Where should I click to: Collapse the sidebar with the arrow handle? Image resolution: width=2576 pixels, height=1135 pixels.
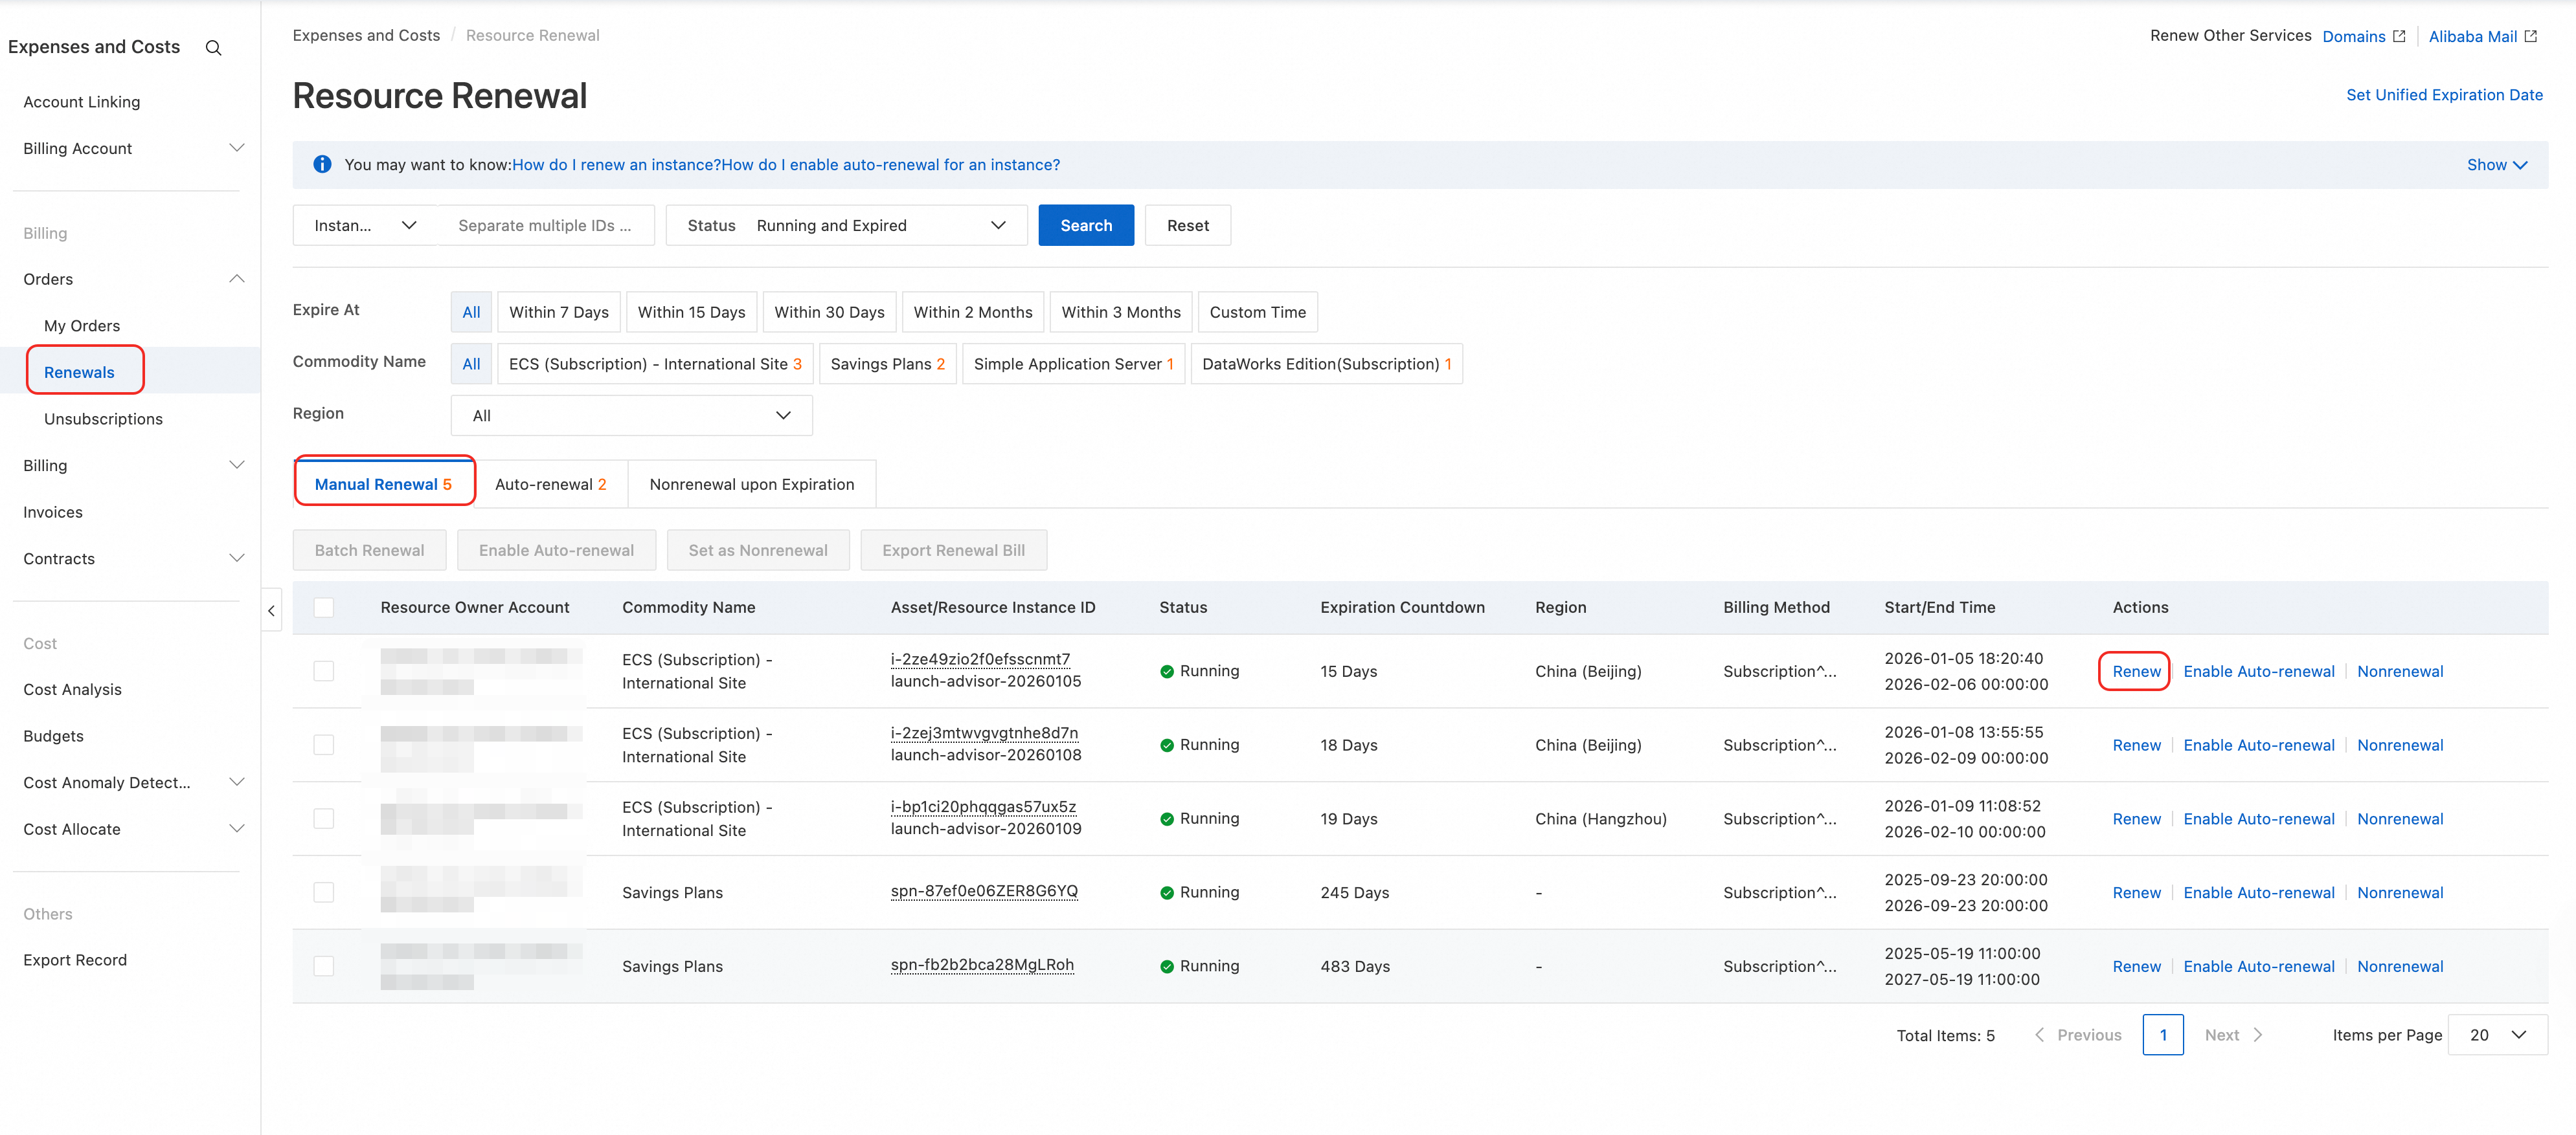tap(271, 610)
